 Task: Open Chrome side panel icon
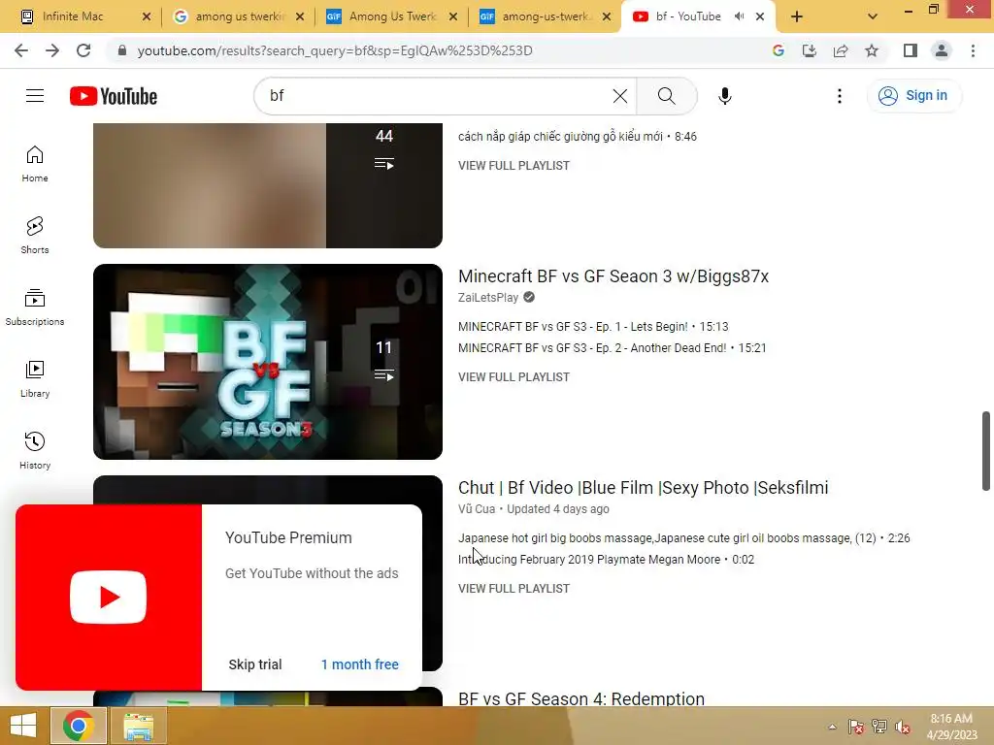pyautogui.click(x=911, y=50)
